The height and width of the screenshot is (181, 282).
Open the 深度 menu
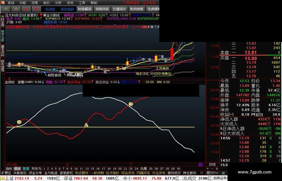(35, 3)
